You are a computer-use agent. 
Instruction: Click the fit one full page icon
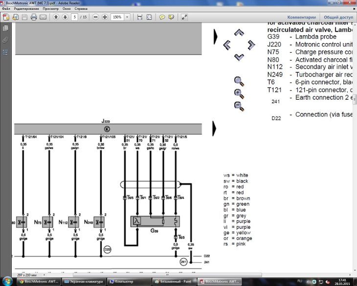pos(149,17)
